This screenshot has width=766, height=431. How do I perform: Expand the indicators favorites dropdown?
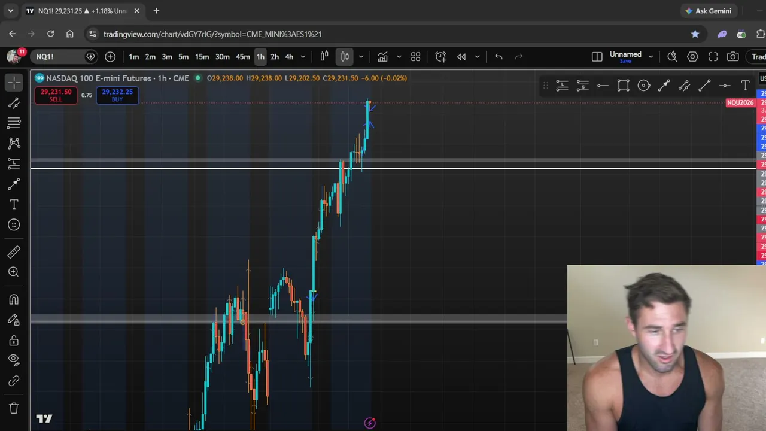(399, 57)
